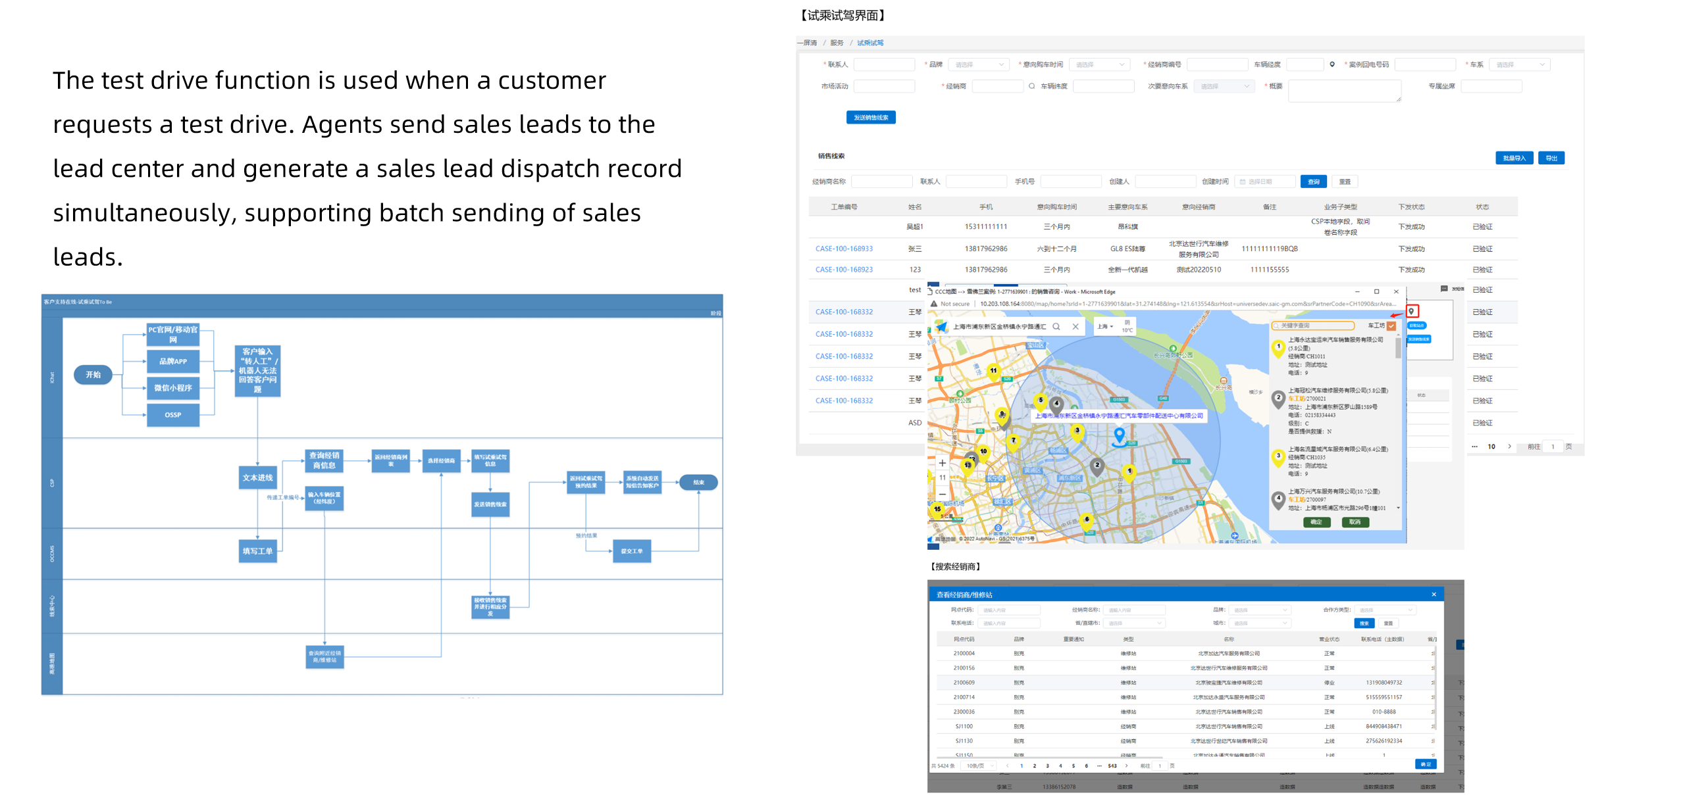The height and width of the screenshot is (801, 1683).
Task: Click the 发送销售线索 button
Action: [871, 118]
